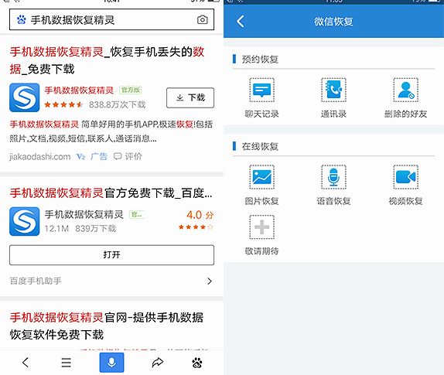The height and width of the screenshot is (375, 444).
Task: Tap the app logo in the 12.1M listing
Action: coord(24,221)
